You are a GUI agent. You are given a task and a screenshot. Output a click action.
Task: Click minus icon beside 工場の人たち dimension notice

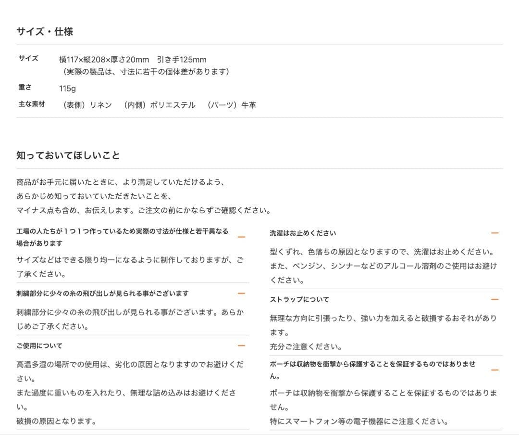(241, 237)
